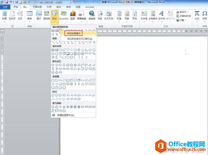
Task: Switch to the 视图 (View) tab
Action: click(x=78, y=7)
